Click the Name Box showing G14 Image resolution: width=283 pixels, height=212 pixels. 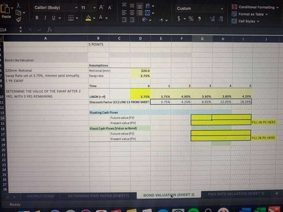click(9, 30)
